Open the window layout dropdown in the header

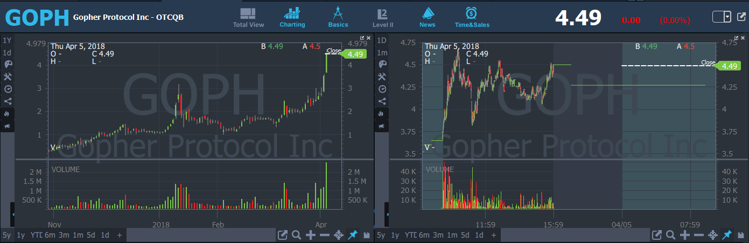722,17
